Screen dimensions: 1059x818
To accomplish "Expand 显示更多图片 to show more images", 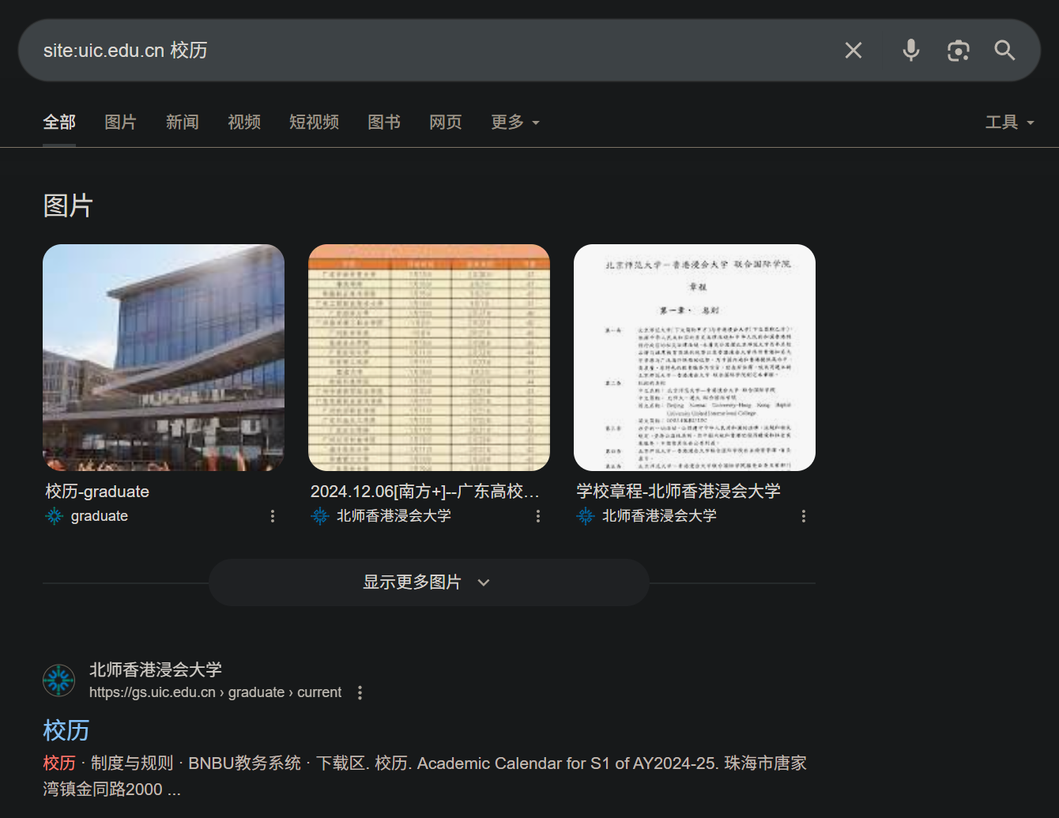I will pos(428,582).
